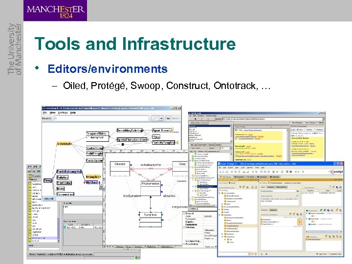Click the Undo icon in Protégé toolbar
Viewport: 352px width, 264px height.
253,172
